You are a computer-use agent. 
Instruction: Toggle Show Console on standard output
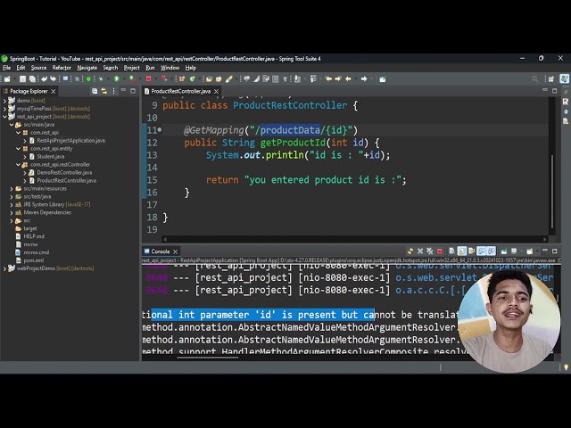click(482, 251)
